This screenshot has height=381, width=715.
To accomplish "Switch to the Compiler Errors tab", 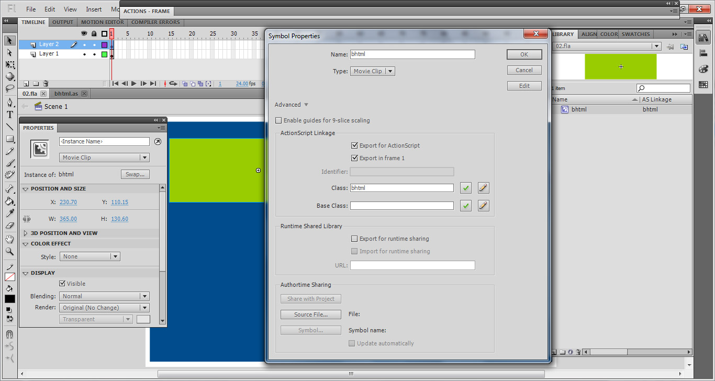I will coord(155,22).
